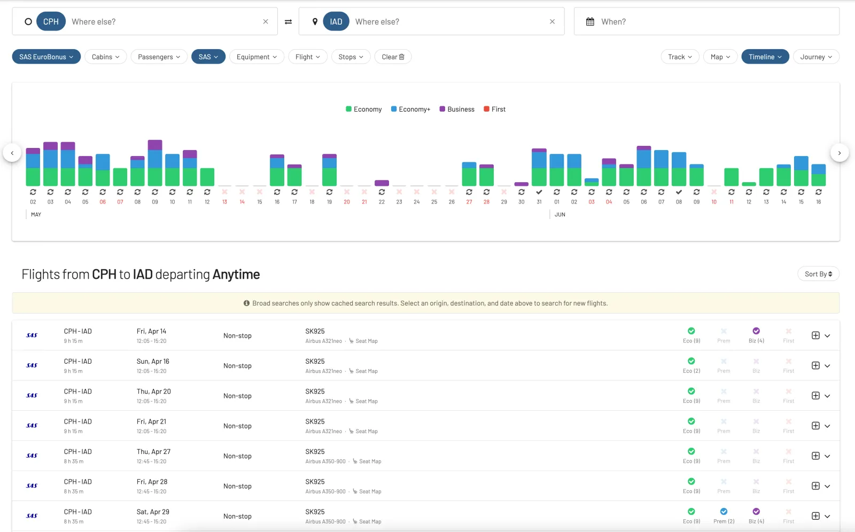The width and height of the screenshot is (855, 532).
Task: Open the When date picker
Action: click(x=706, y=22)
